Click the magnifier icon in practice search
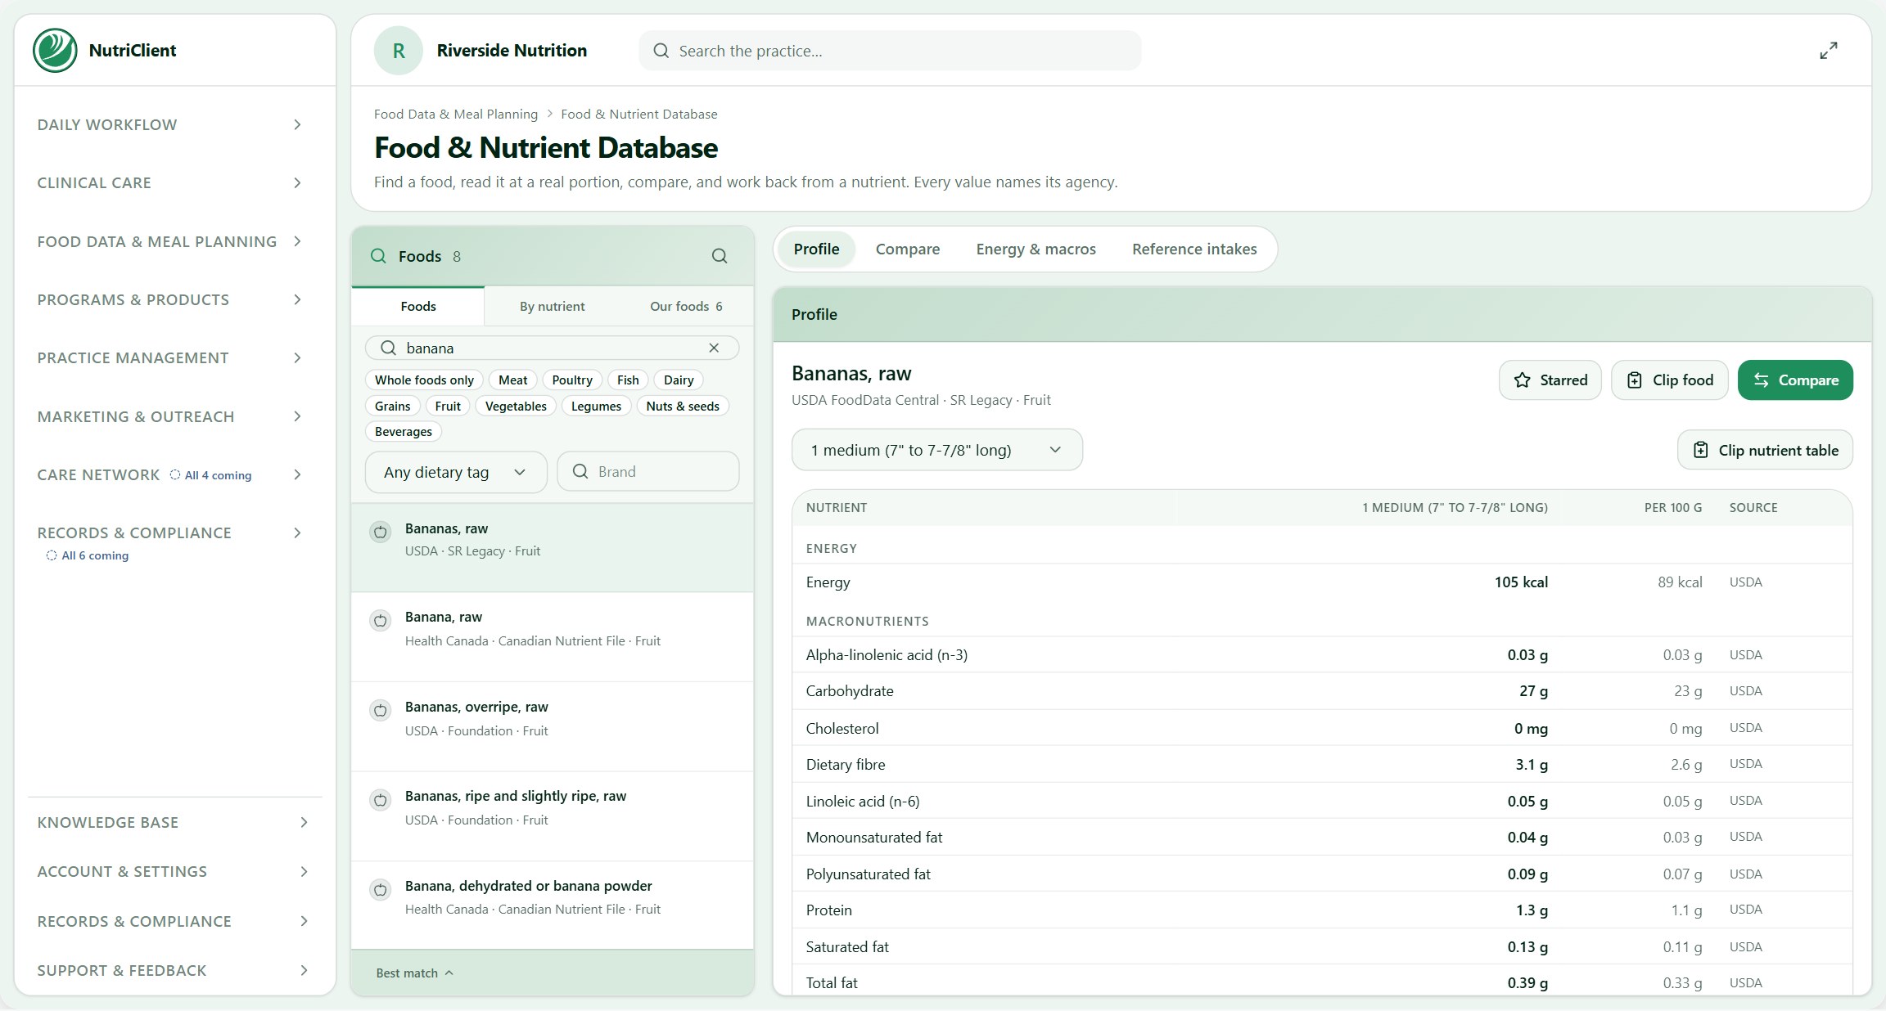Screen dimensions: 1886x1011 tap(661, 51)
